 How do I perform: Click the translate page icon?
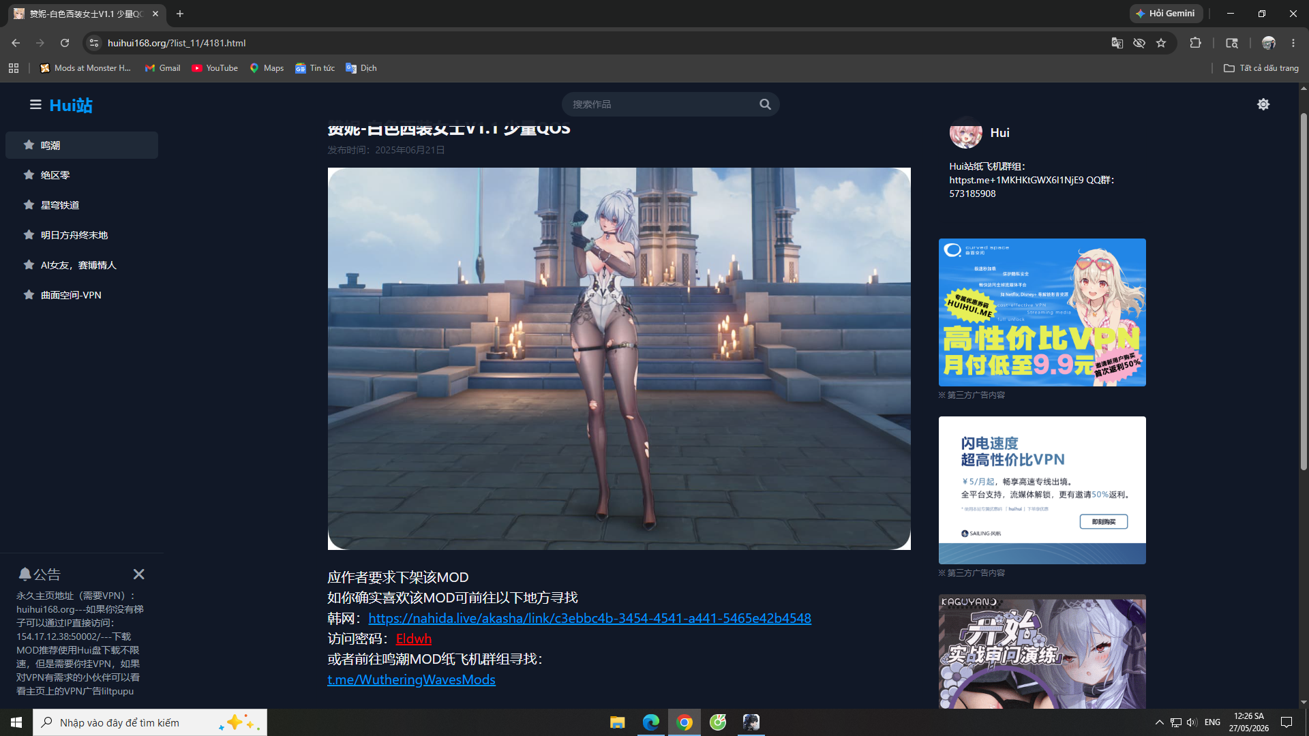[1117, 43]
